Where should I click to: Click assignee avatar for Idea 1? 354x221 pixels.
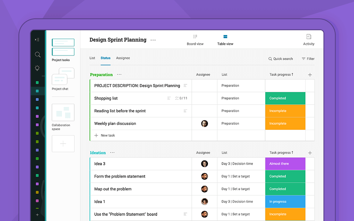tap(204, 201)
